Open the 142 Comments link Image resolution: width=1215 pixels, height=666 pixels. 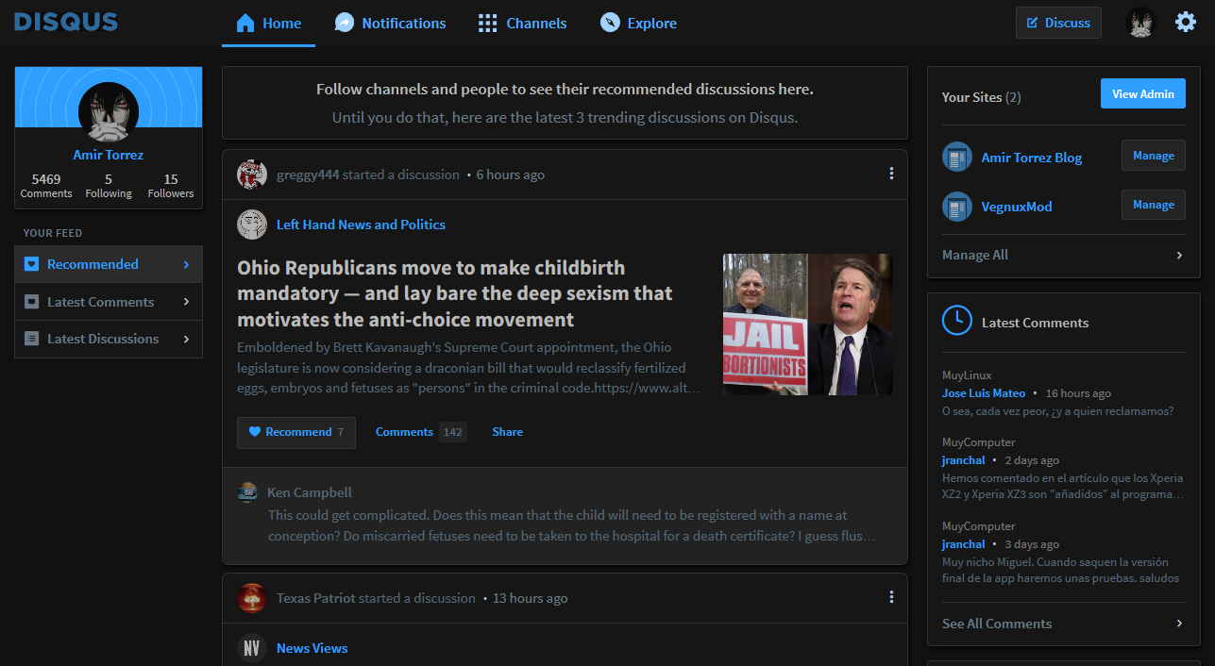[420, 432]
